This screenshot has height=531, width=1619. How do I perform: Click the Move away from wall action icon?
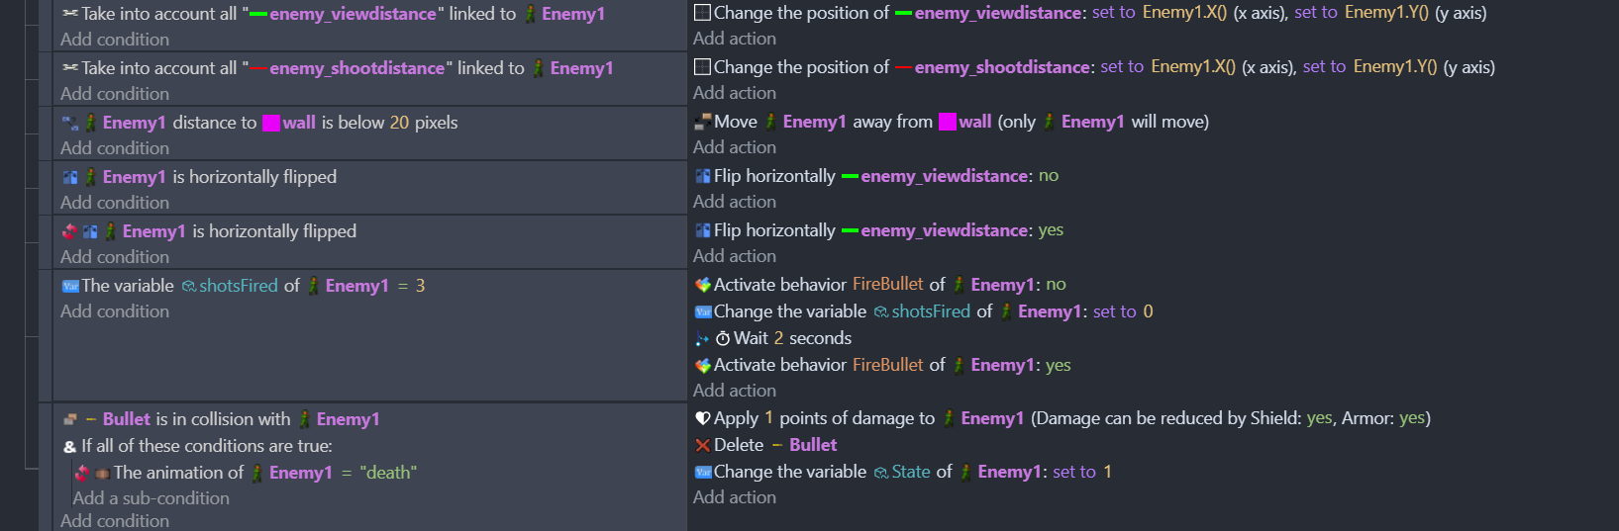pos(703,122)
